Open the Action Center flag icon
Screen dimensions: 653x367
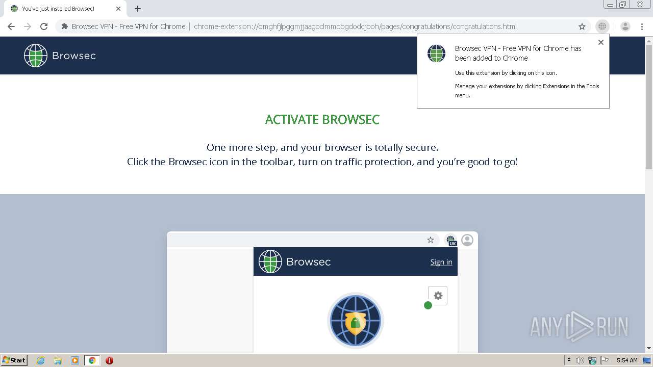(x=605, y=360)
